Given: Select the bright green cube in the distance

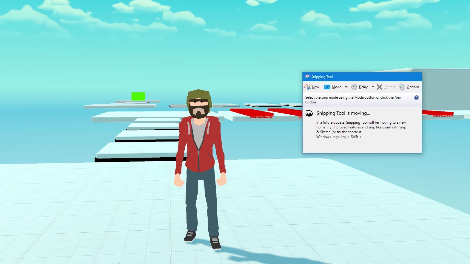Looking at the screenshot, I should pos(138,97).
